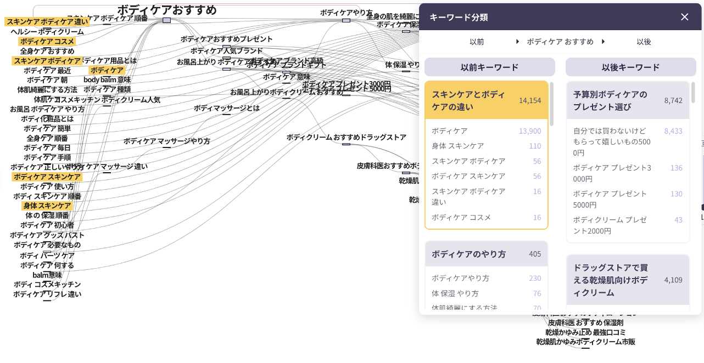
Task: Click the 以後キーワード list scrollbar
Action: tap(693, 93)
